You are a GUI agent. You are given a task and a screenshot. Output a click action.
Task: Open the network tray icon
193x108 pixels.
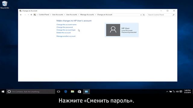pyautogui.click(x=174, y=91)
